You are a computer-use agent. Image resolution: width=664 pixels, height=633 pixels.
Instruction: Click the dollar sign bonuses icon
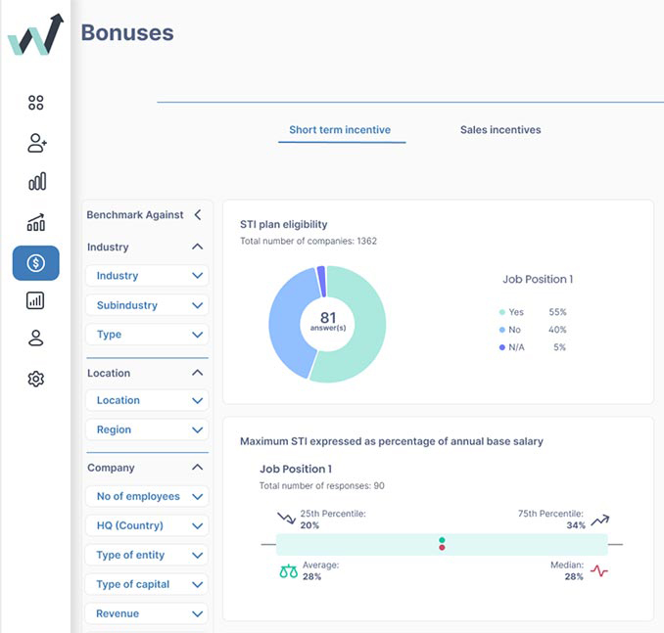tap(36, 263)
